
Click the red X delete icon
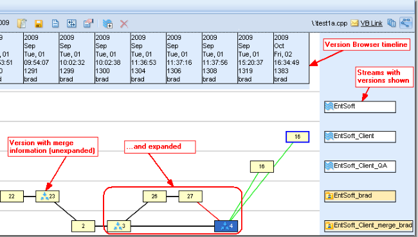[x=124, y=24]
